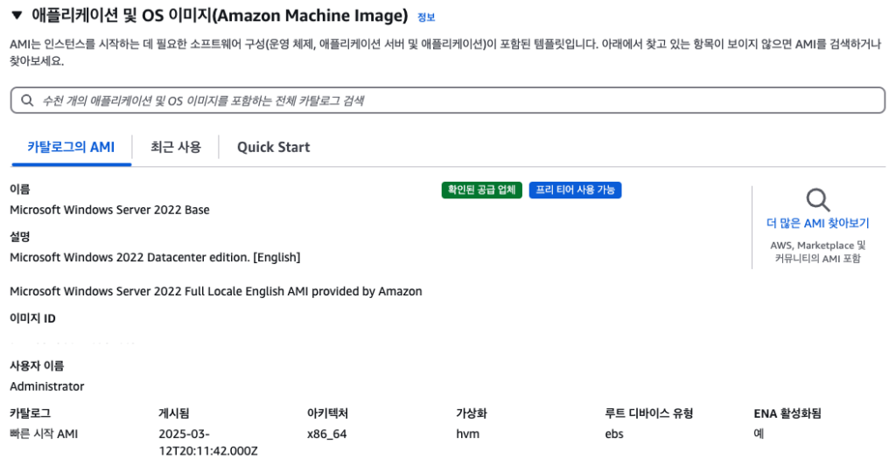Open the 최근 사용 tab
The width and height of the screenshot is (896, 472).
tap(175, 147)
